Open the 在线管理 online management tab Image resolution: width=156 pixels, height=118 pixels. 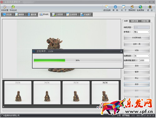72,14
